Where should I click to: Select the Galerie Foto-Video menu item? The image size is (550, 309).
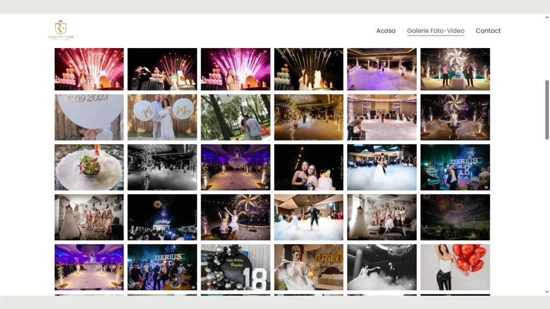(x=435, y=31)
